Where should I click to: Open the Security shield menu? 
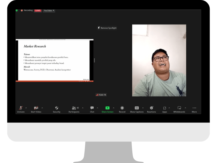tap(57, 109)
